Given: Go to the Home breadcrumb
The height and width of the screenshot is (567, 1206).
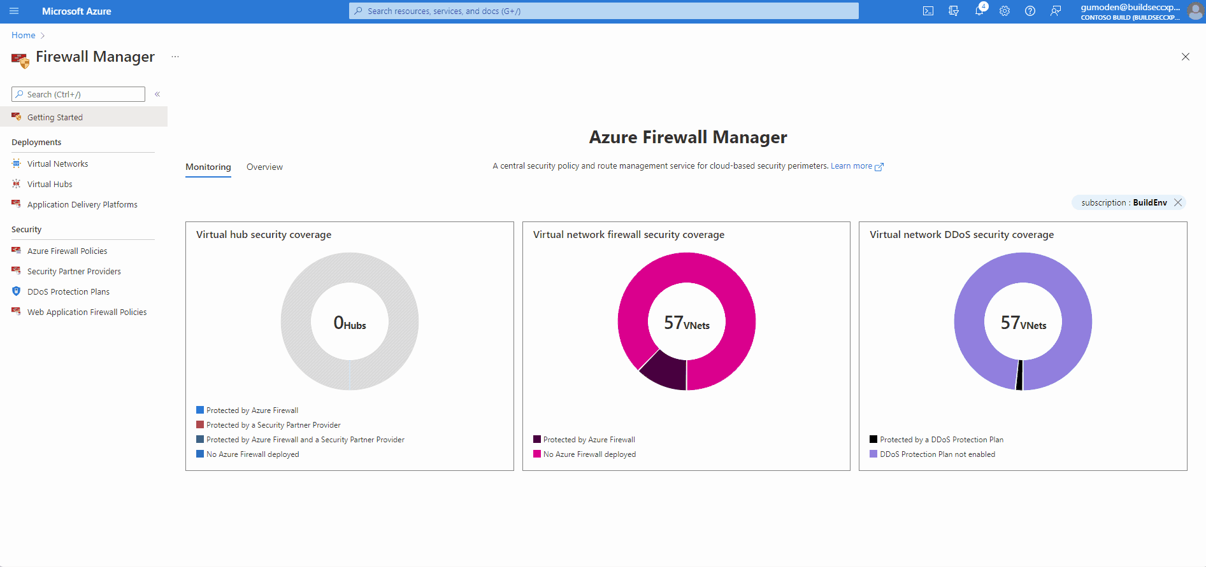Looking at the screenshot, I should point(24,35).
